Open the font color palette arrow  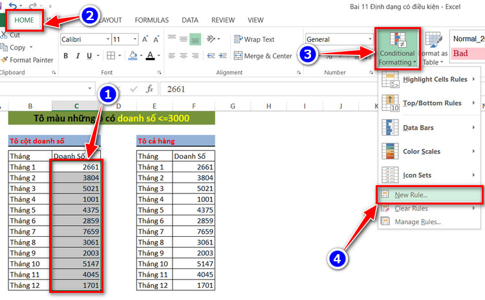(158, 56)
